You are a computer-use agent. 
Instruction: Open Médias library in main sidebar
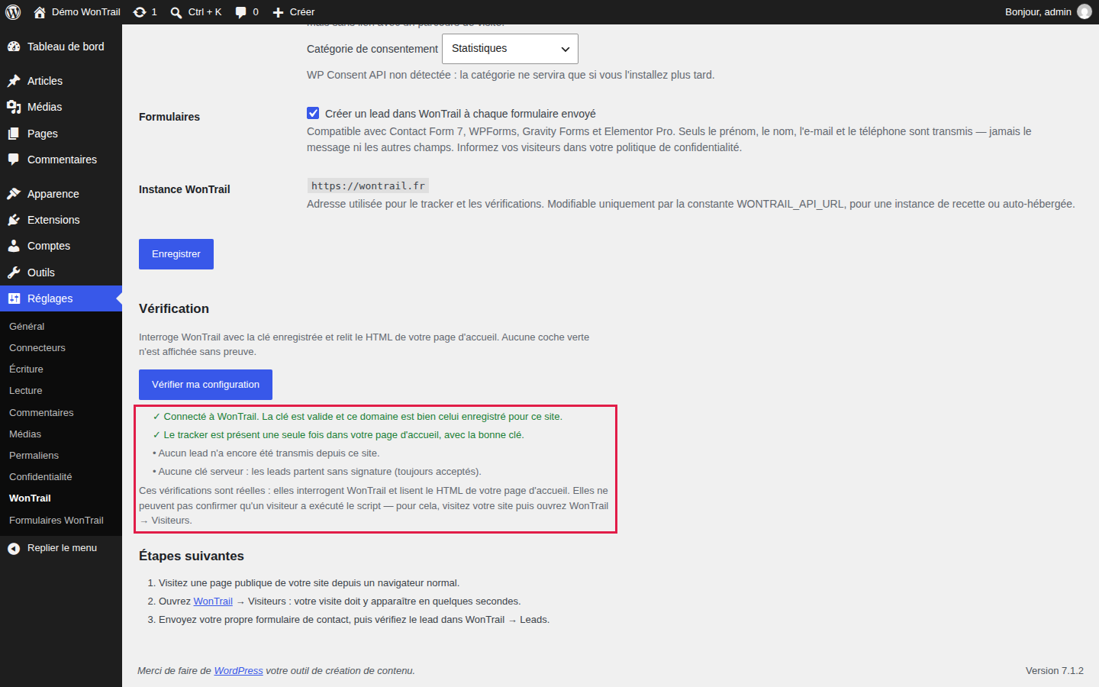[61, 107]
